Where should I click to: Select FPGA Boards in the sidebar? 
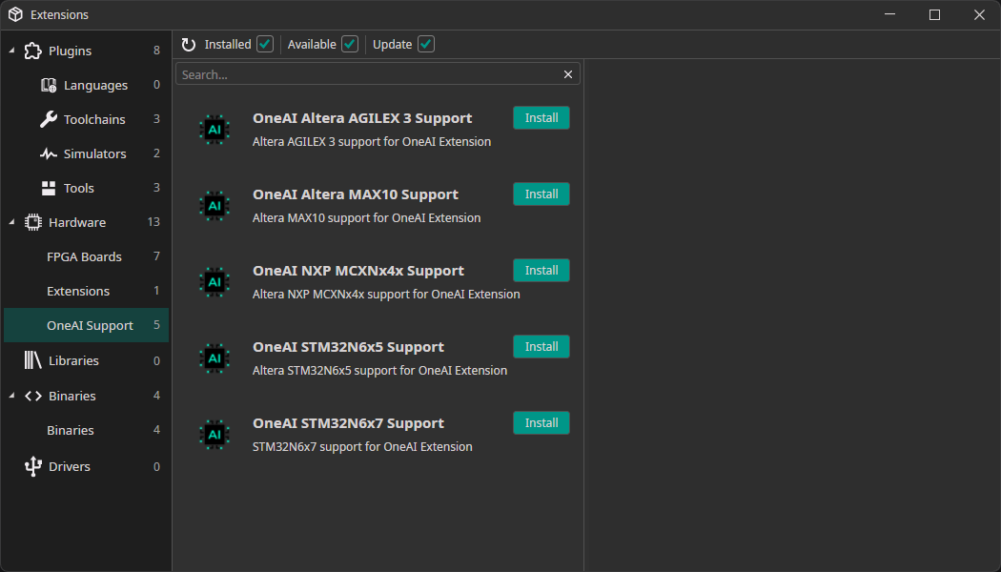pyautogui.click(x=86, y=255)
